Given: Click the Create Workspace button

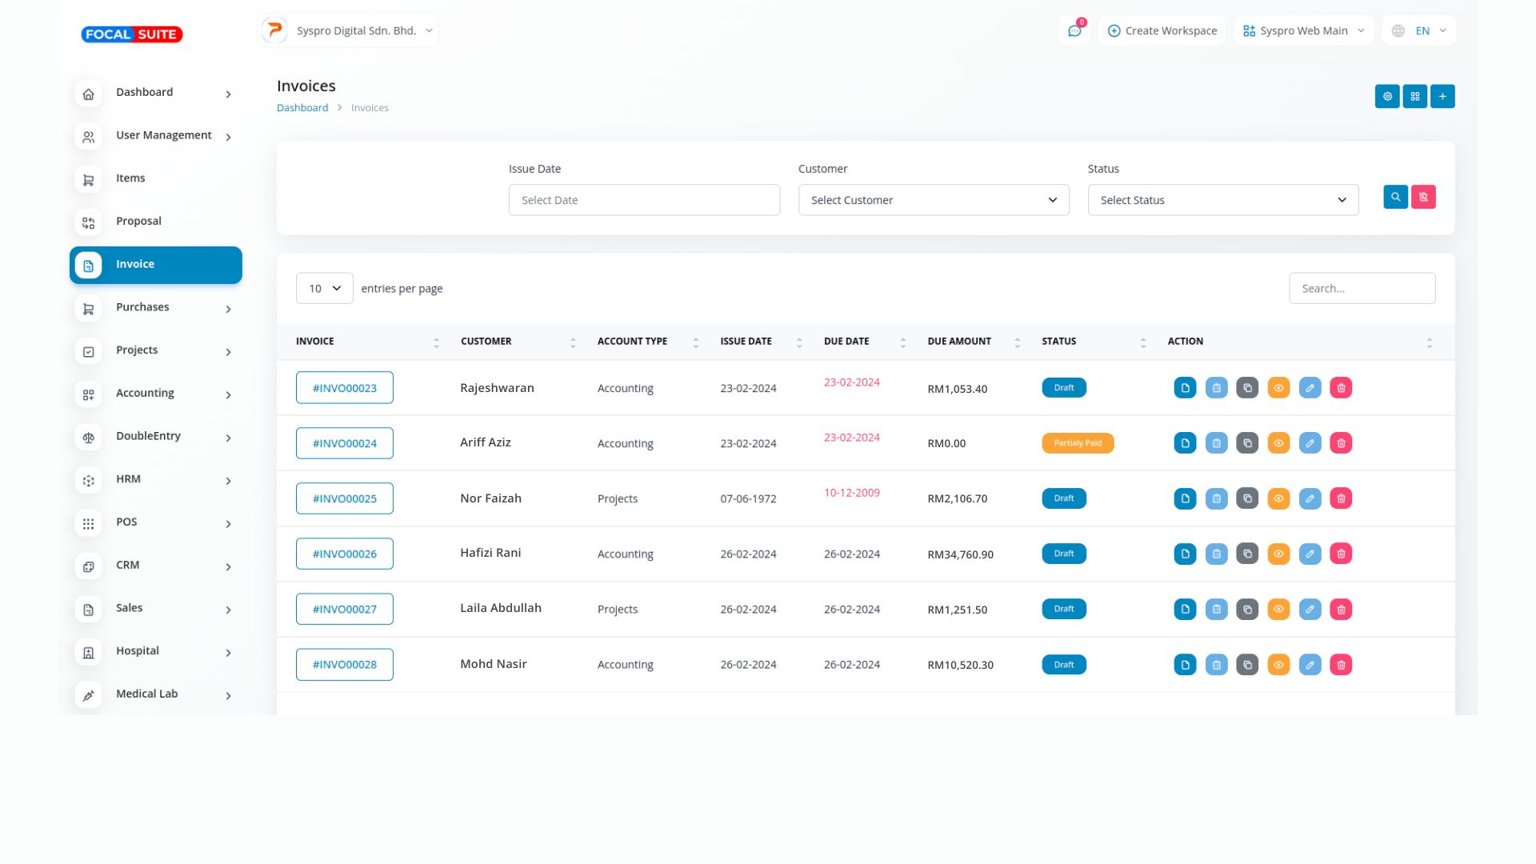Looking at the screenshot, I should coord(1162,31).
